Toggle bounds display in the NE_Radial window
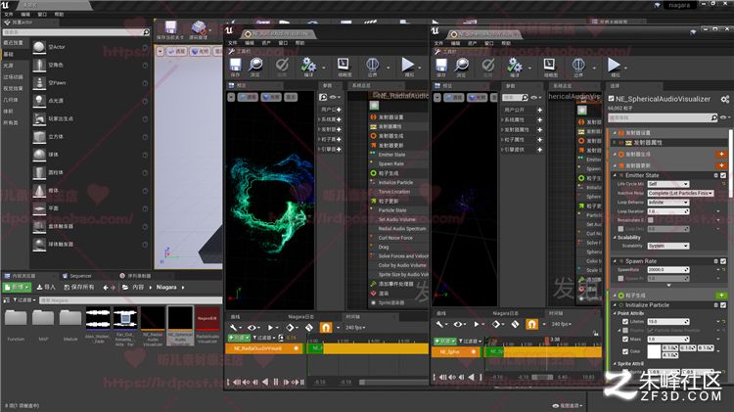This screenshot has height=412, width=734. coord(373,67)
